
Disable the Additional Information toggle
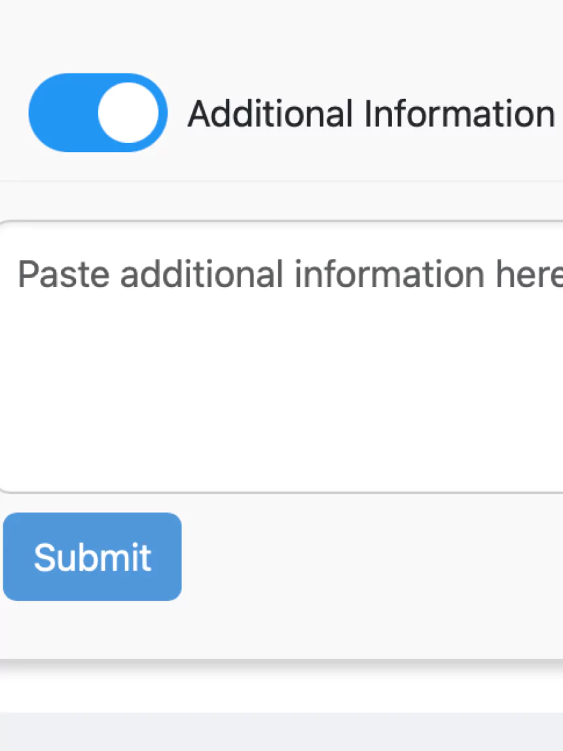98,113
